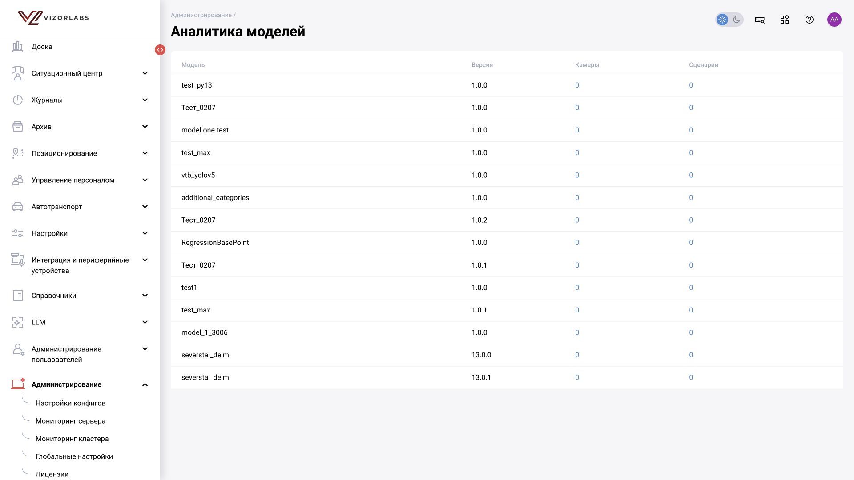
Task: Open the widgets grid icon in header
Action: tap(785, 20)
